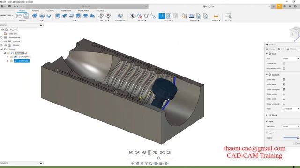300x168 pixels.
Task: Collapse the Toolpath section arrow
Action: pyautogui.click(x=267, y=75)
